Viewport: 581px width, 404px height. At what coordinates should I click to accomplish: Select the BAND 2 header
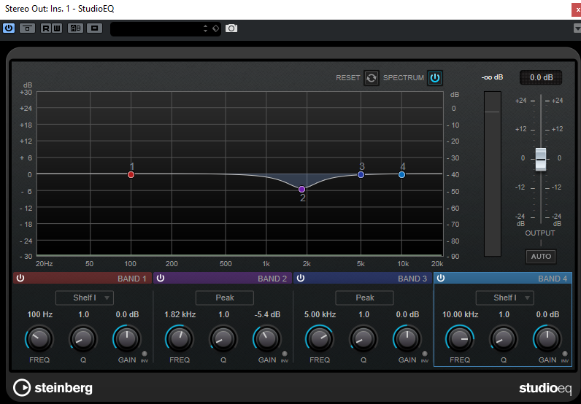(223, 279)
